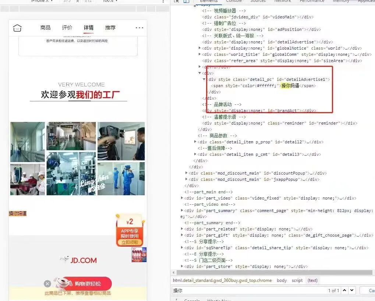The image size is (375, 301).
Task: Expand the detail2 p_prop div node
Action: coord(195,141)
